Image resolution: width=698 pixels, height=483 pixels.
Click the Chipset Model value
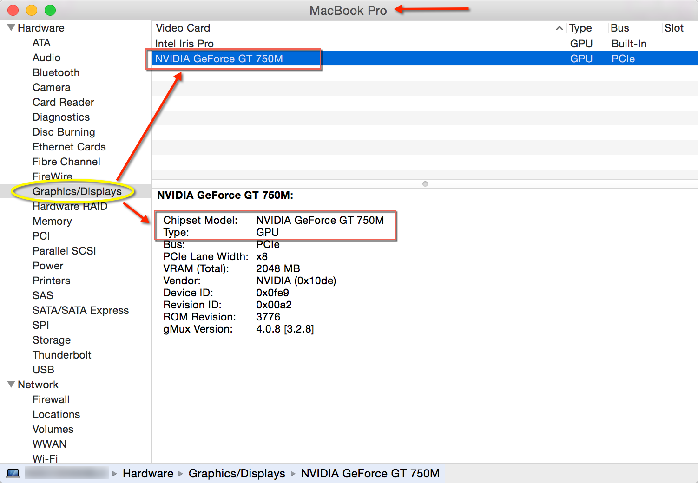[320, 220]
